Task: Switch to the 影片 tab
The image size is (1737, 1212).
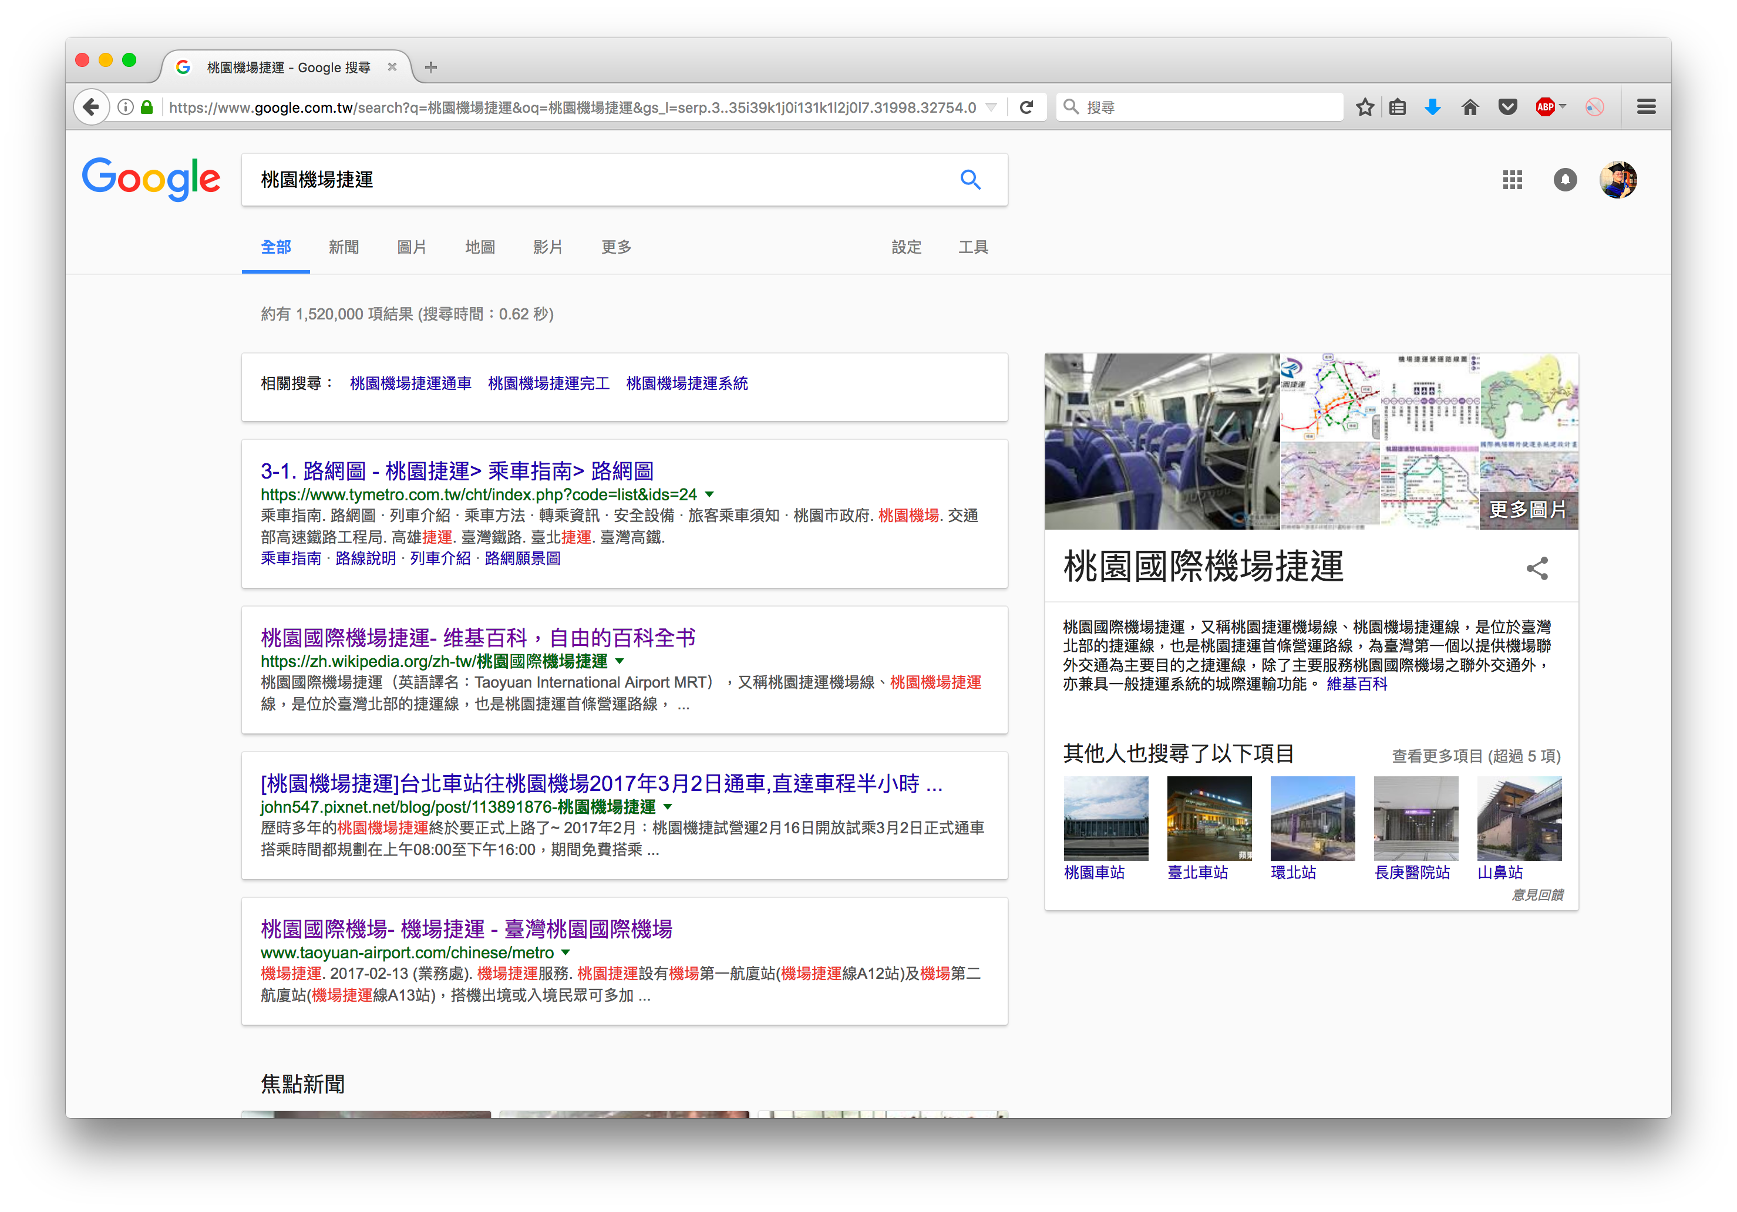Action: click(548, 247)
